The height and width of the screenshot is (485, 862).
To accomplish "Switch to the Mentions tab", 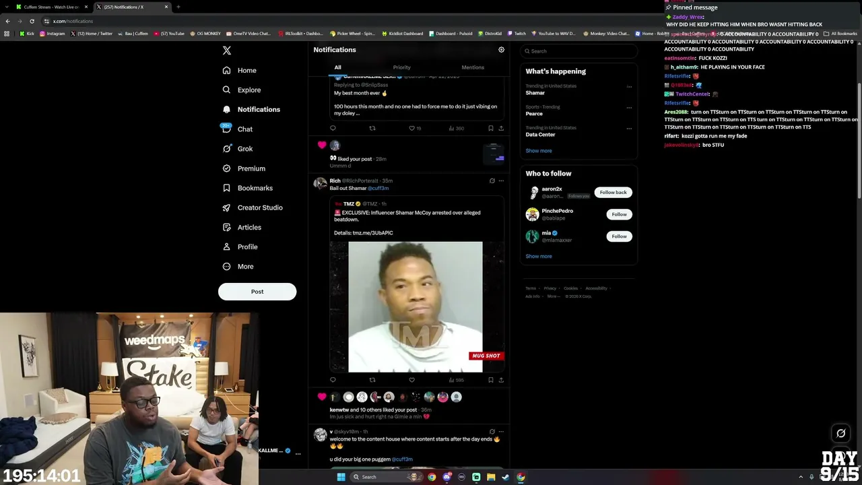I will [x=473, y=67].
